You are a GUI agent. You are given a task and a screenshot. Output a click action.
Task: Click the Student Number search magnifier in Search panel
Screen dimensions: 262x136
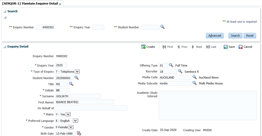point(162,27)
